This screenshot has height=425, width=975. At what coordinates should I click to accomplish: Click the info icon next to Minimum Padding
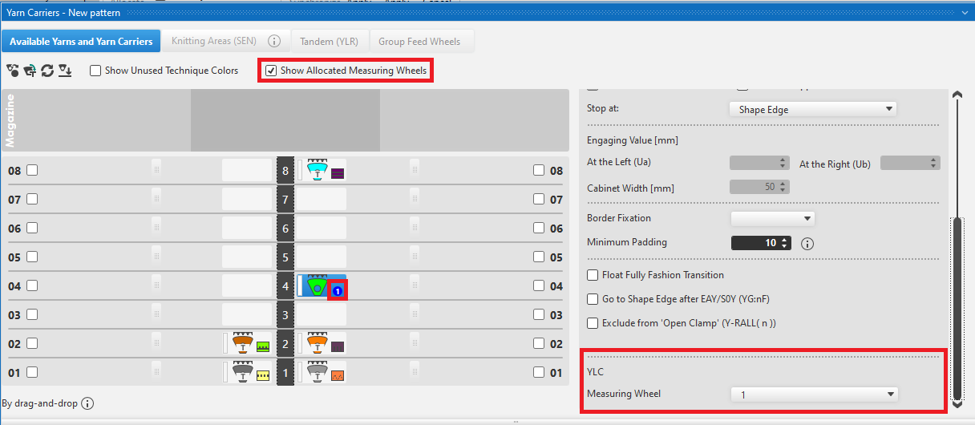[807, 243]
